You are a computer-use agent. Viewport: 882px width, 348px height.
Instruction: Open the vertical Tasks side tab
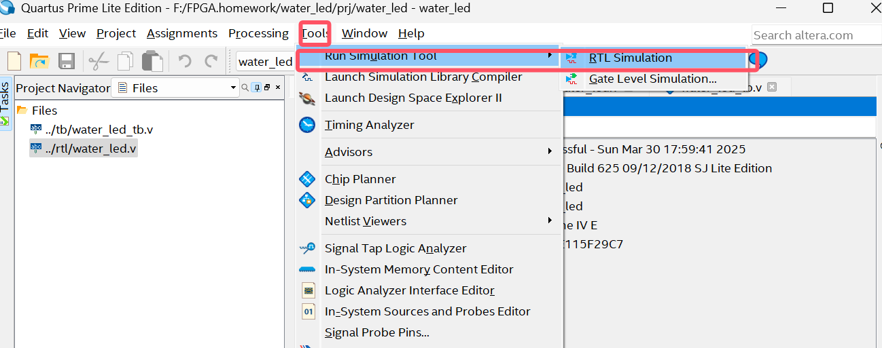[x=5, y=104]
